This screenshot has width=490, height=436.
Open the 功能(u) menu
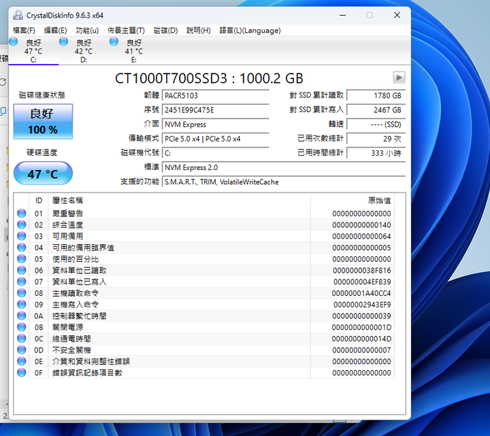pos(87,31)
